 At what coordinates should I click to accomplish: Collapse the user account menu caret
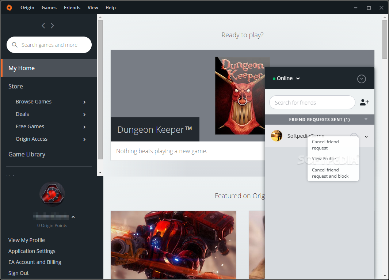click(73, 217)
